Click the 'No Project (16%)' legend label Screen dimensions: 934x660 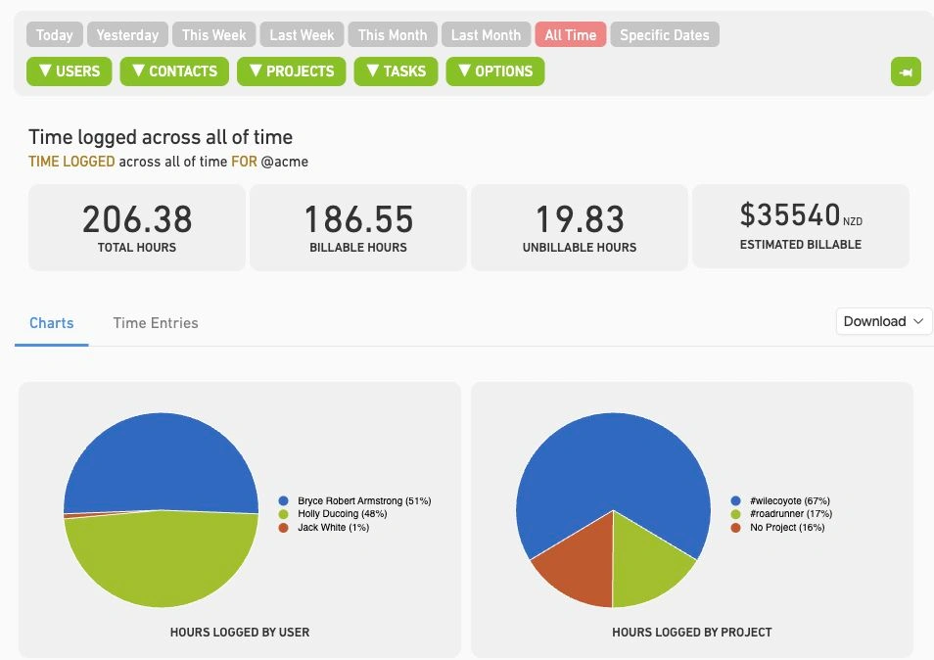pyautogui.click(x=787, y=528)
